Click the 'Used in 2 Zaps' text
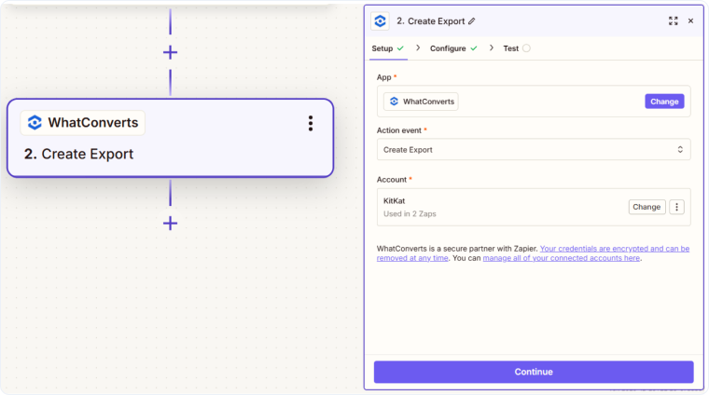Viewport: 709px width, 395px height. (410, 214)
